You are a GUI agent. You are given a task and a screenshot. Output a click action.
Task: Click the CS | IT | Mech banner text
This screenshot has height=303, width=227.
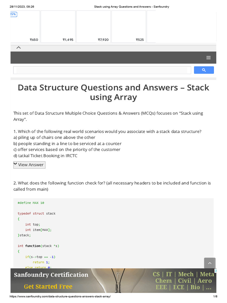point(183,274)
